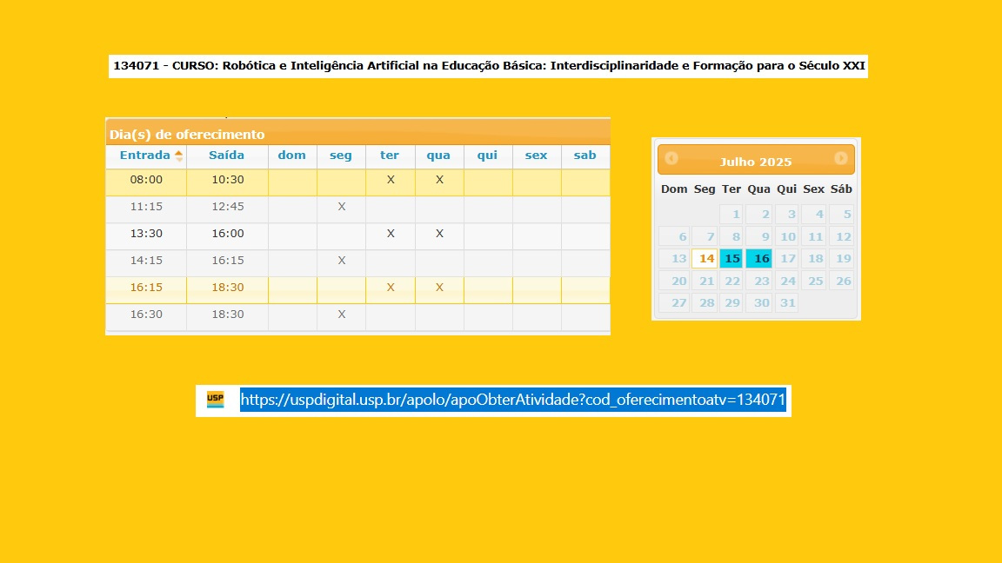Click the previous month arrow in calendar
The image size is (1002, 563).
[x=671, y=159]
